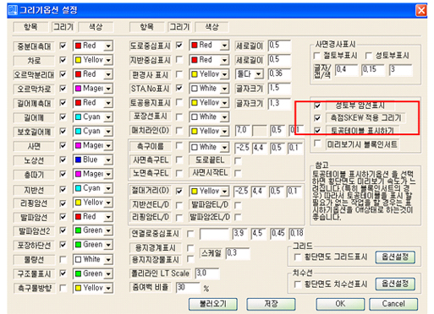Click the 저장 save button

[271, 304]
